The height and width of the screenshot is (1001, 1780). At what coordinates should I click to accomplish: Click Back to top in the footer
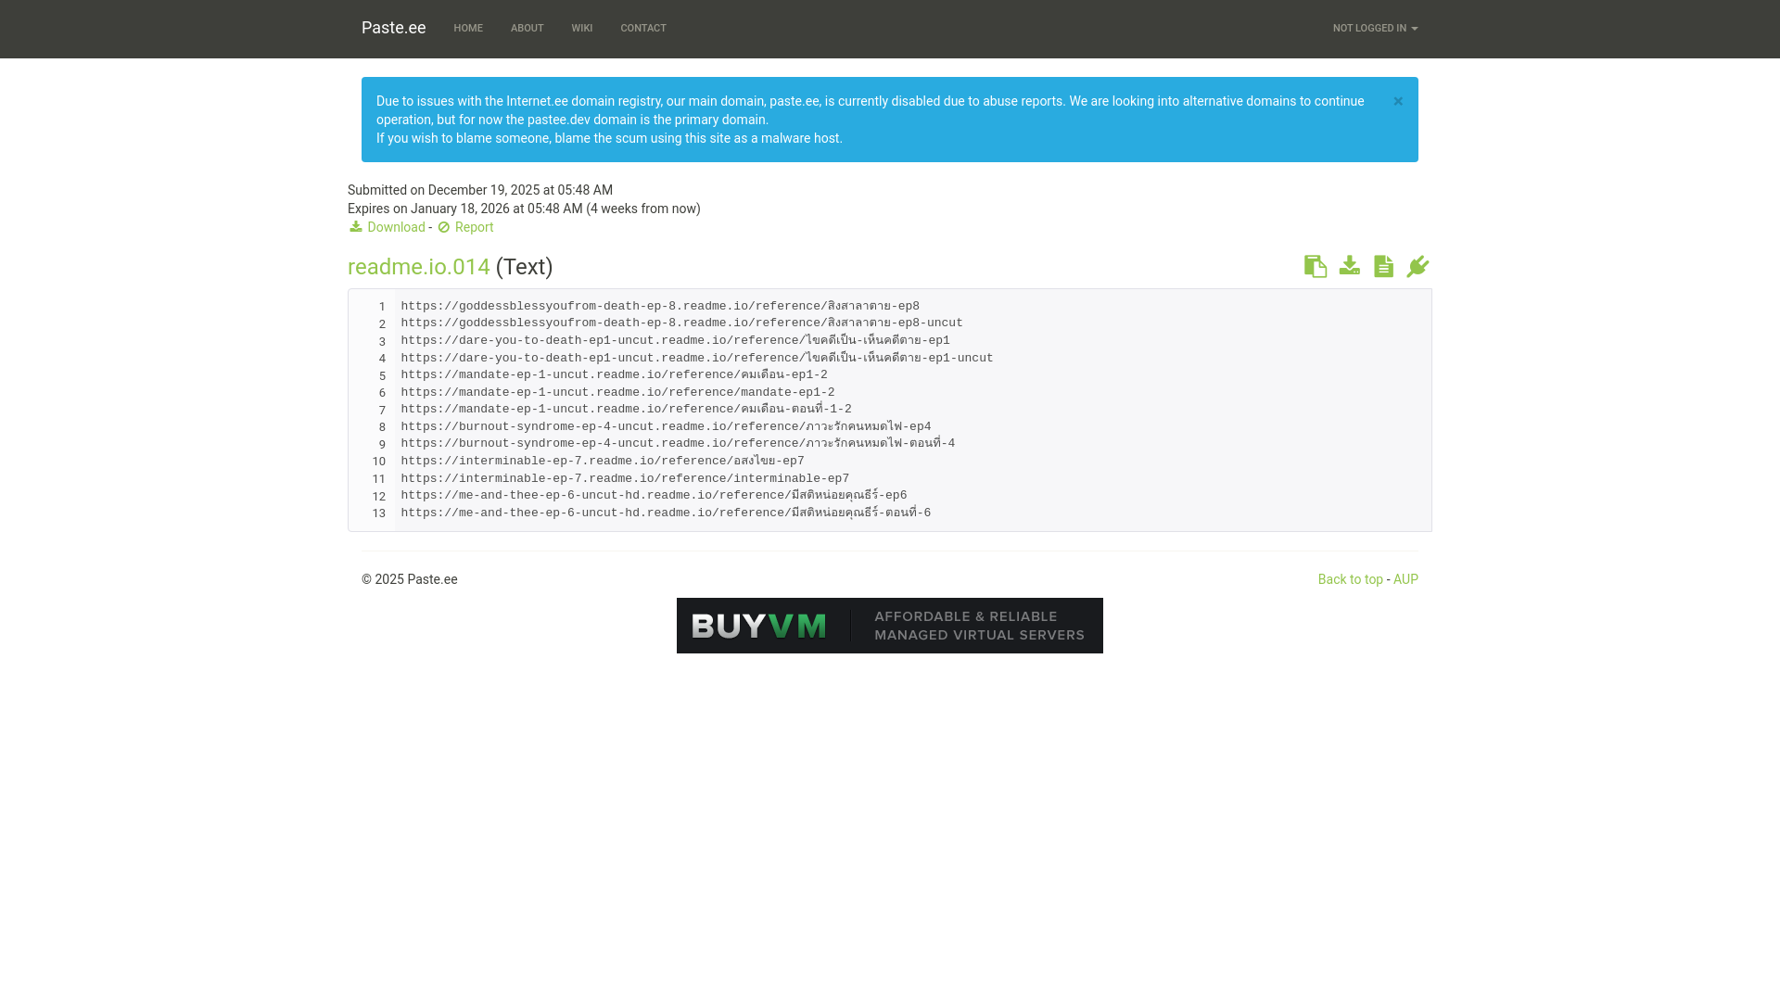(1350, 579)
